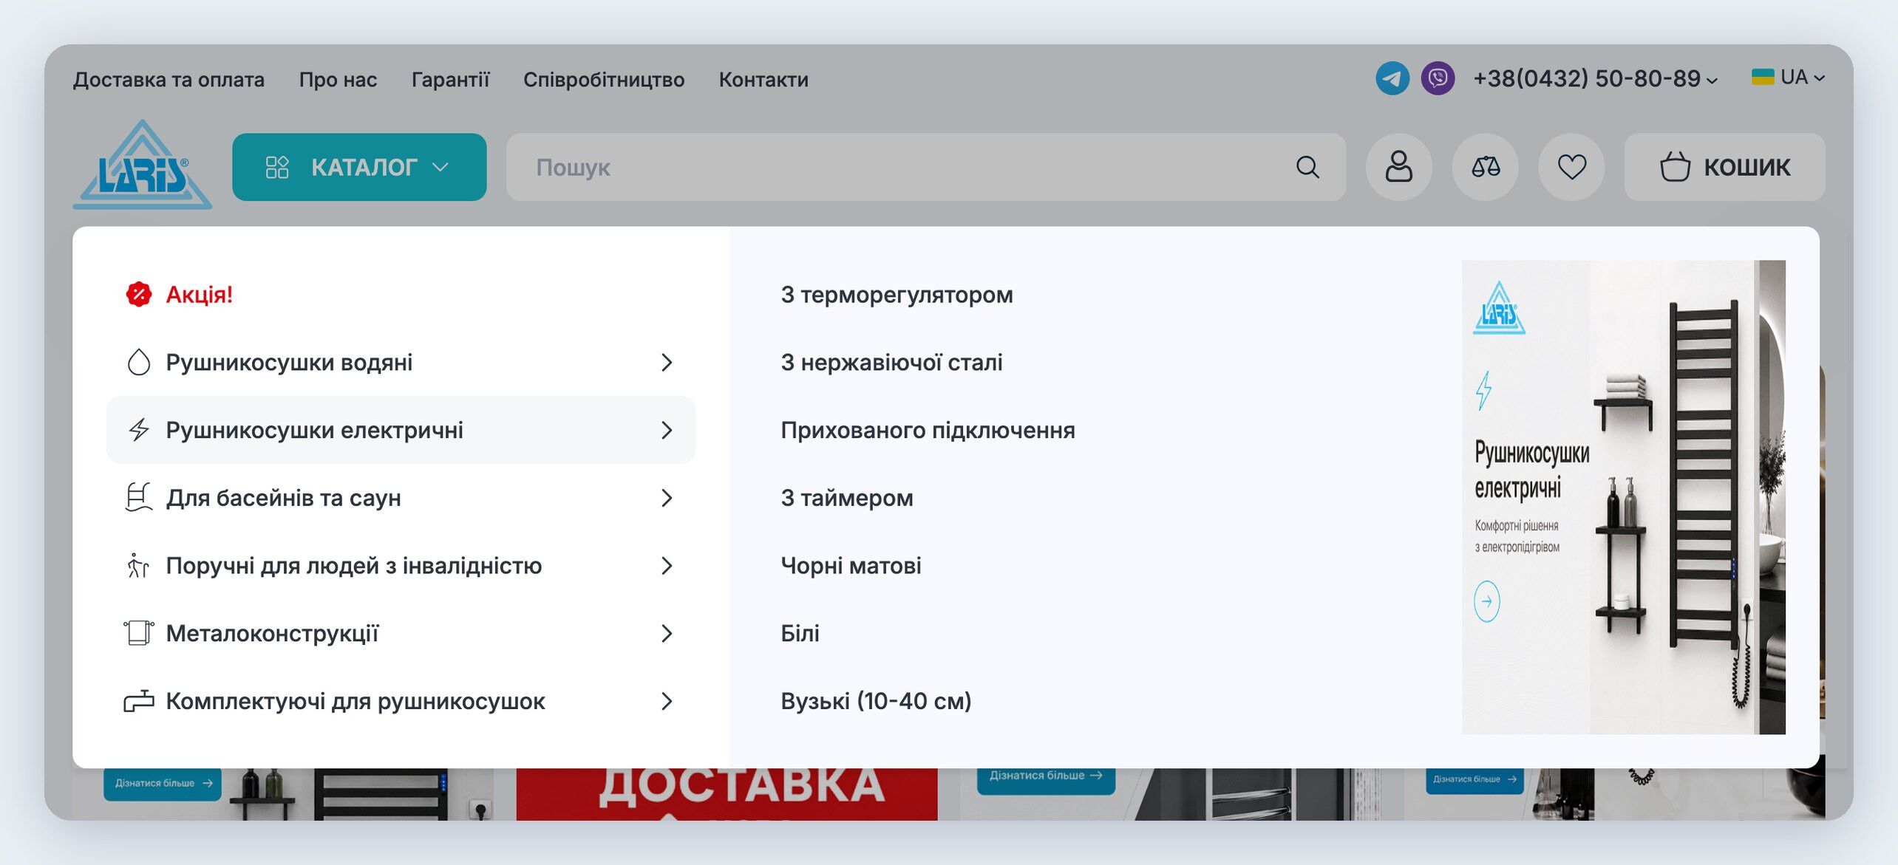Focus the Пошук search field
The height and width of the screenshot is (865, 1898).
tap(925, 167)
